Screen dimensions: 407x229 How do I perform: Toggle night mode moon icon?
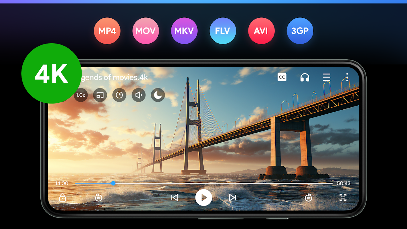[158, 95]
